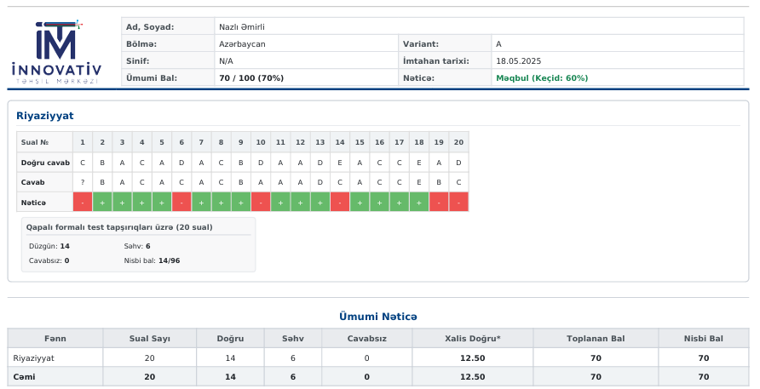
Task: Click 'Riyaziyyat' in the results table row
Action: (x=33, y=358)
